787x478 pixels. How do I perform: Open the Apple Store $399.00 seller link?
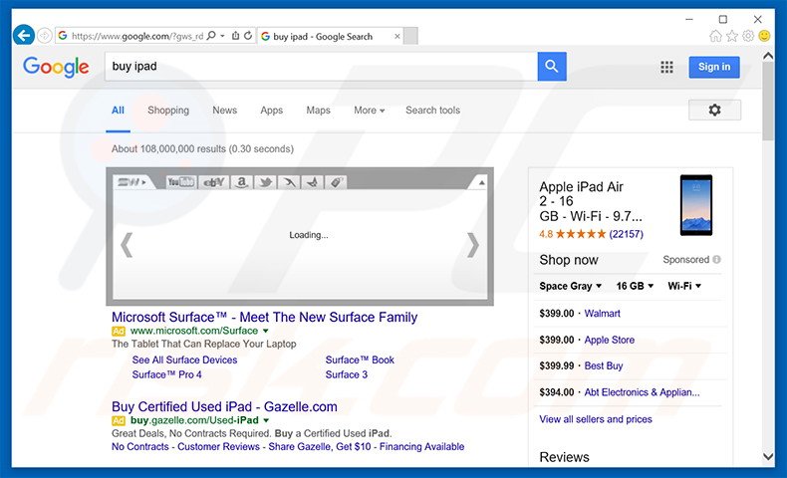pos(610,340)
